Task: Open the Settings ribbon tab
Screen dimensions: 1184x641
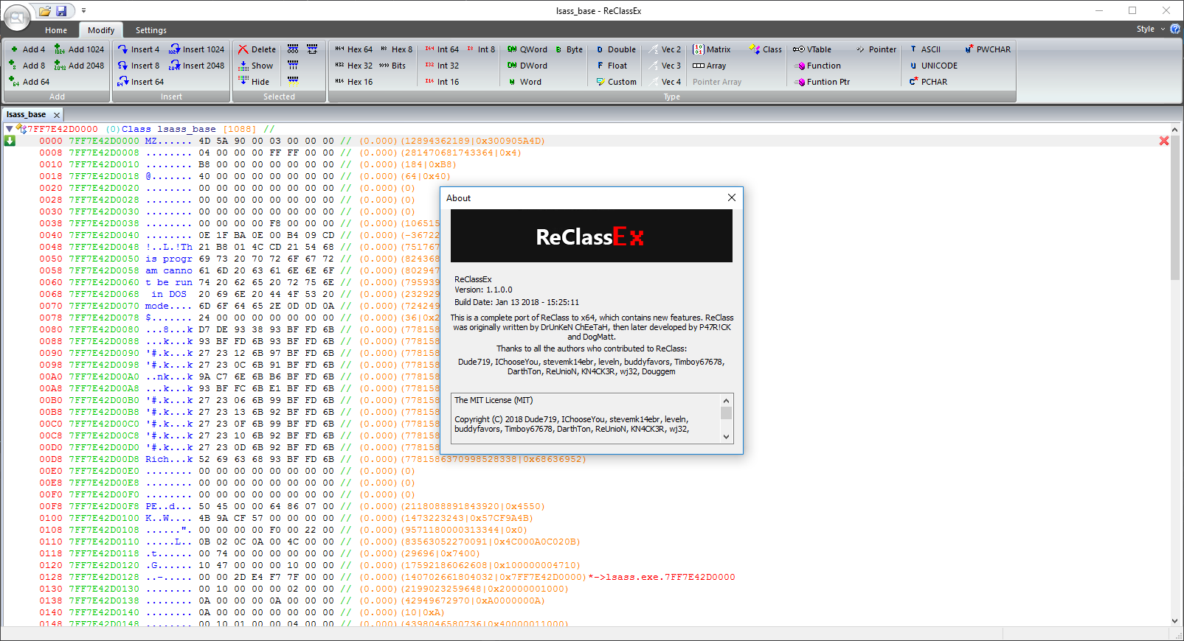Action: (151, 30)
